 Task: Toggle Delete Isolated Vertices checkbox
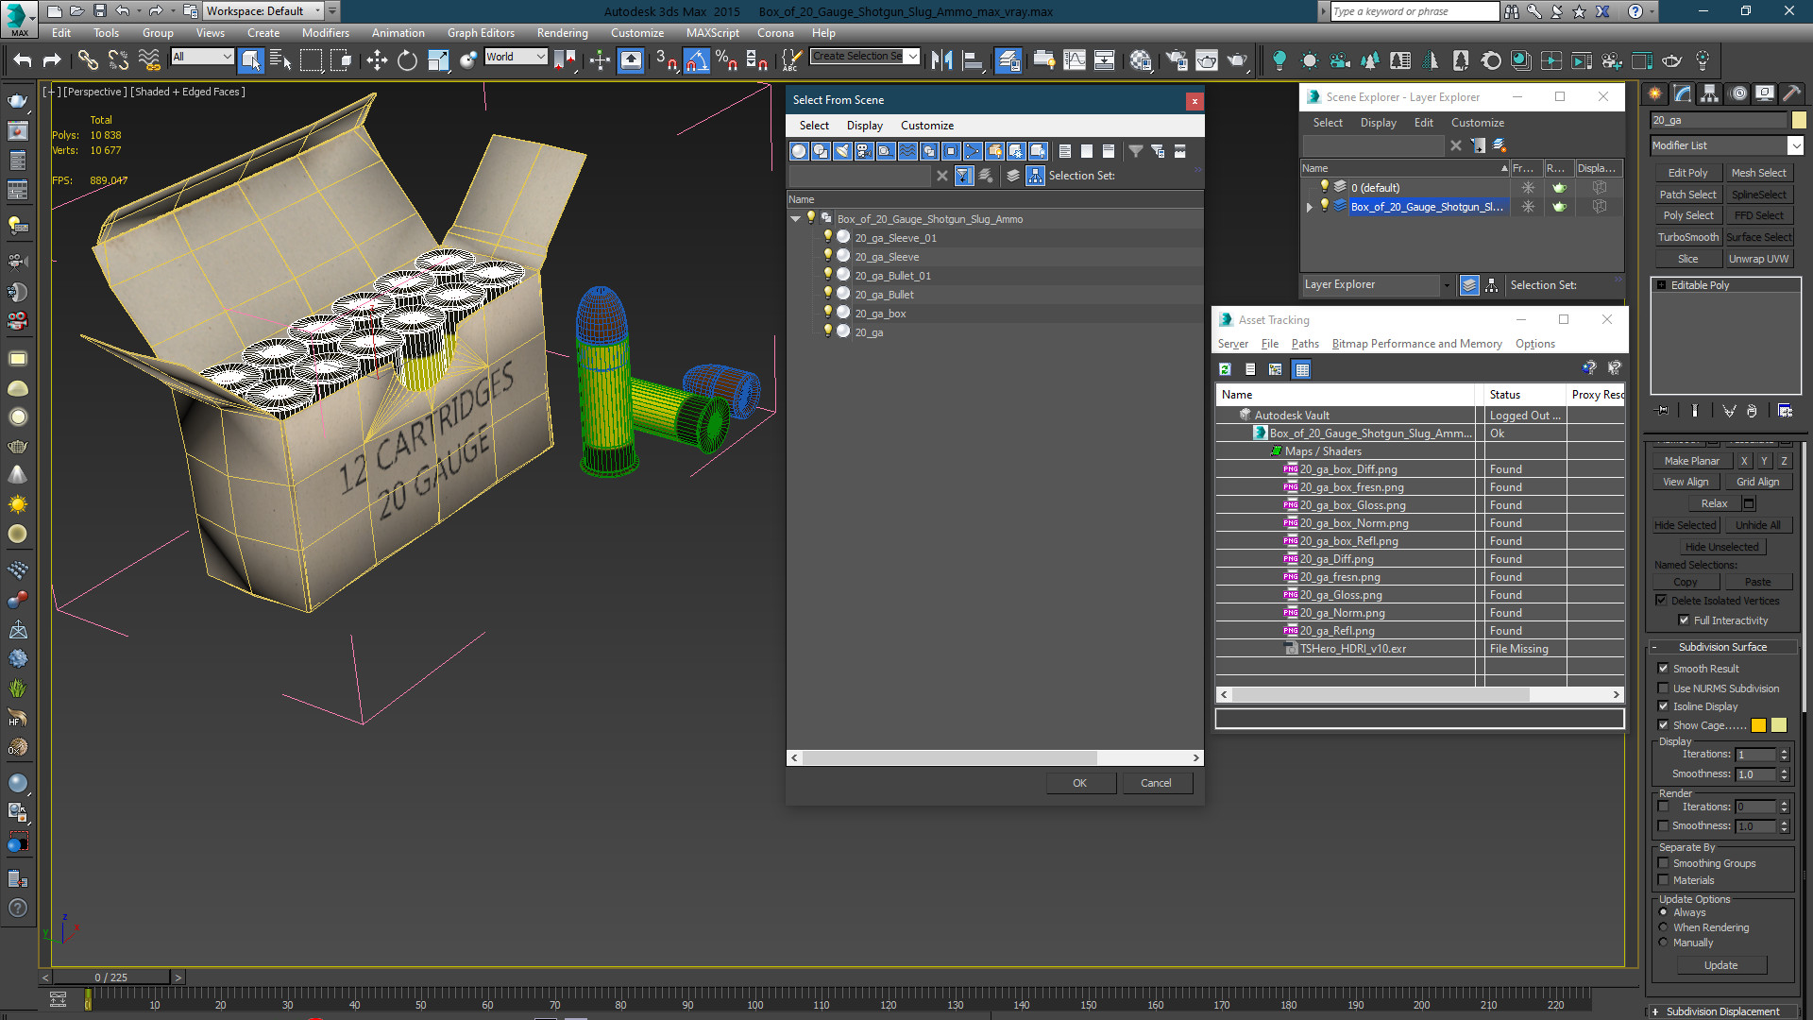pyautogui.click(x=1661, y=601)
